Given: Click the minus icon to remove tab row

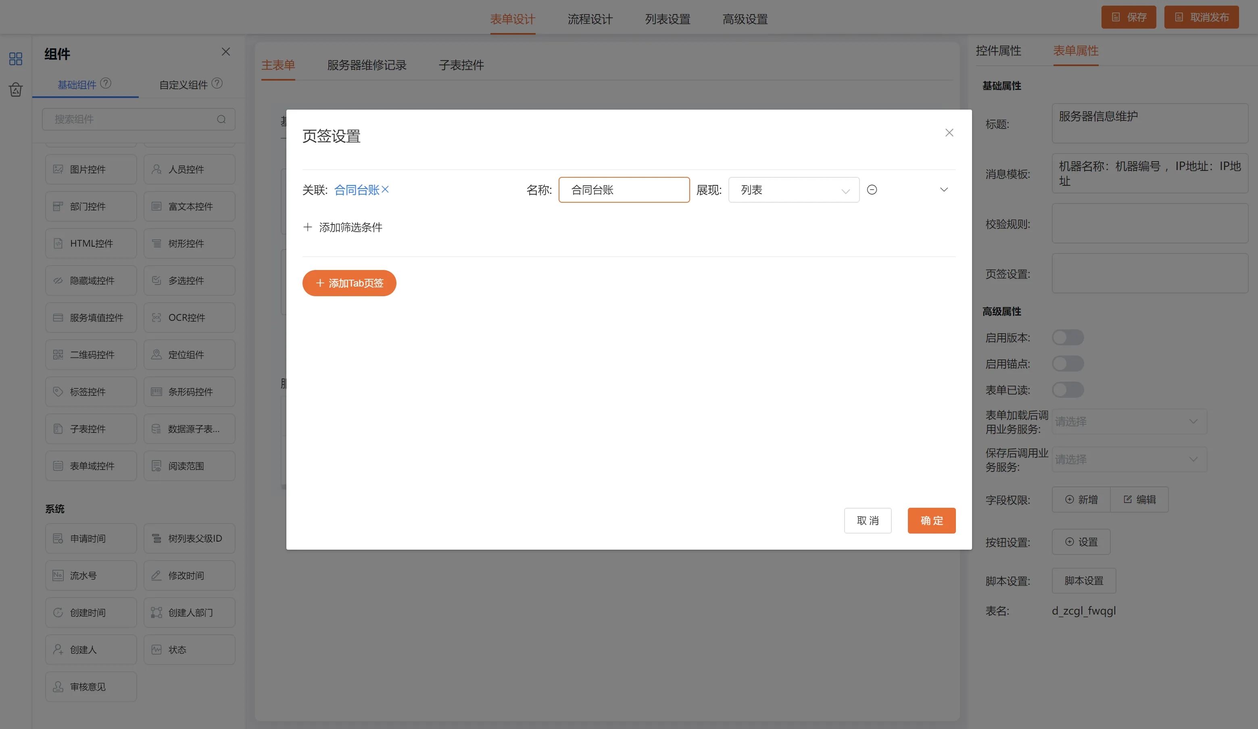Looking at the screenshot, I should point(872,189).
